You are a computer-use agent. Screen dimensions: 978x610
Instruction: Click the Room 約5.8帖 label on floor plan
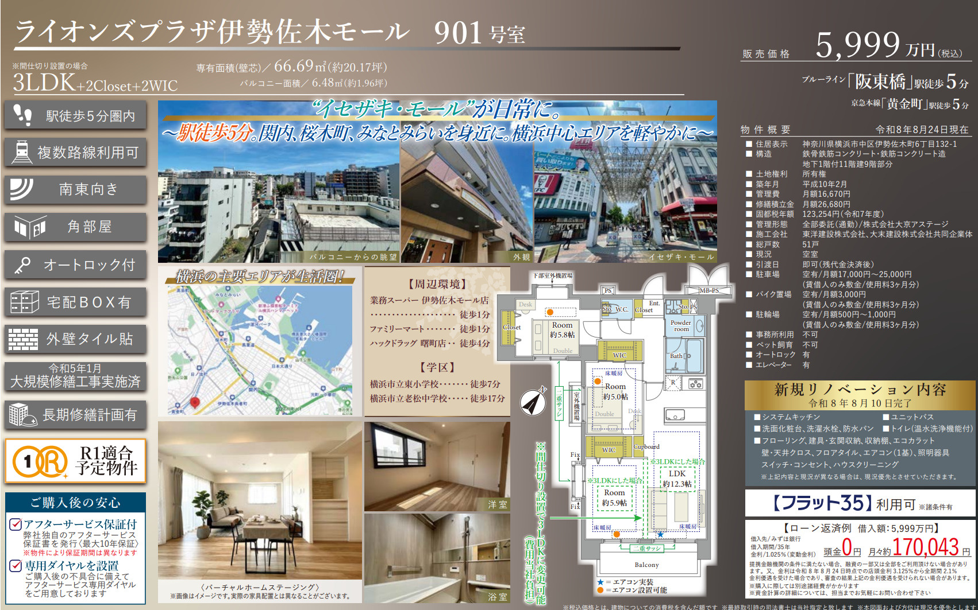563,330
